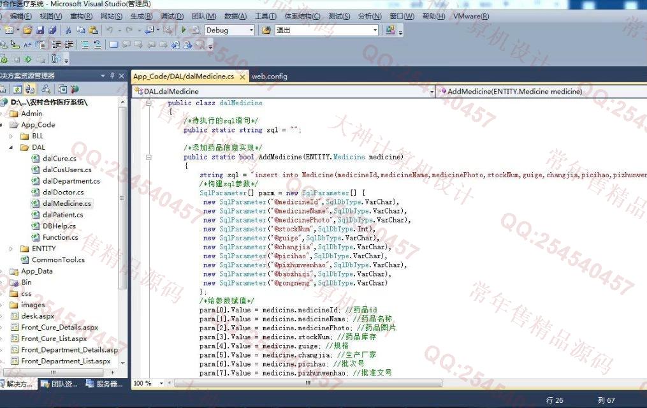Image resolution: width=647 pixels, height=408 pixels.
Task: Click the Navigate Backward icon
Action: coord(149,30)
